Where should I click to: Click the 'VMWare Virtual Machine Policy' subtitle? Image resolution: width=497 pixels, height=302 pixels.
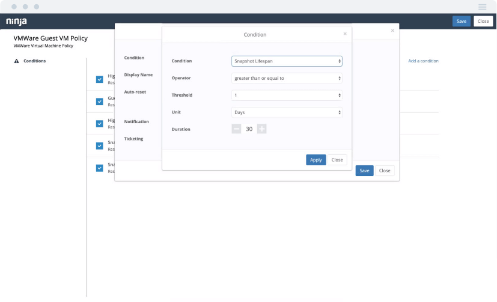click(x=43, y=46)
